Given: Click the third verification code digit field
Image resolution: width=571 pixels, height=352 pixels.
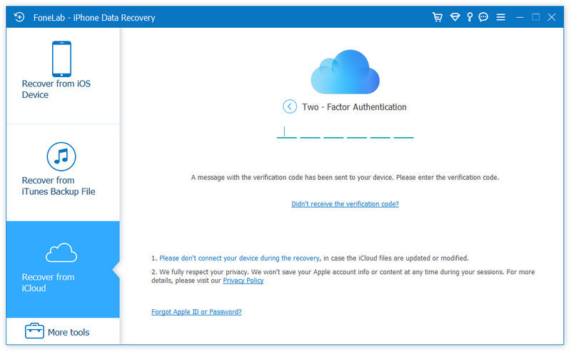Looking at the screenshot, I should (x=333, y=132).
